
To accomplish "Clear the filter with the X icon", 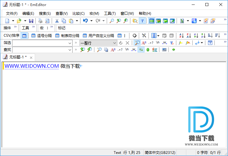I will click(x=127, y=43).
